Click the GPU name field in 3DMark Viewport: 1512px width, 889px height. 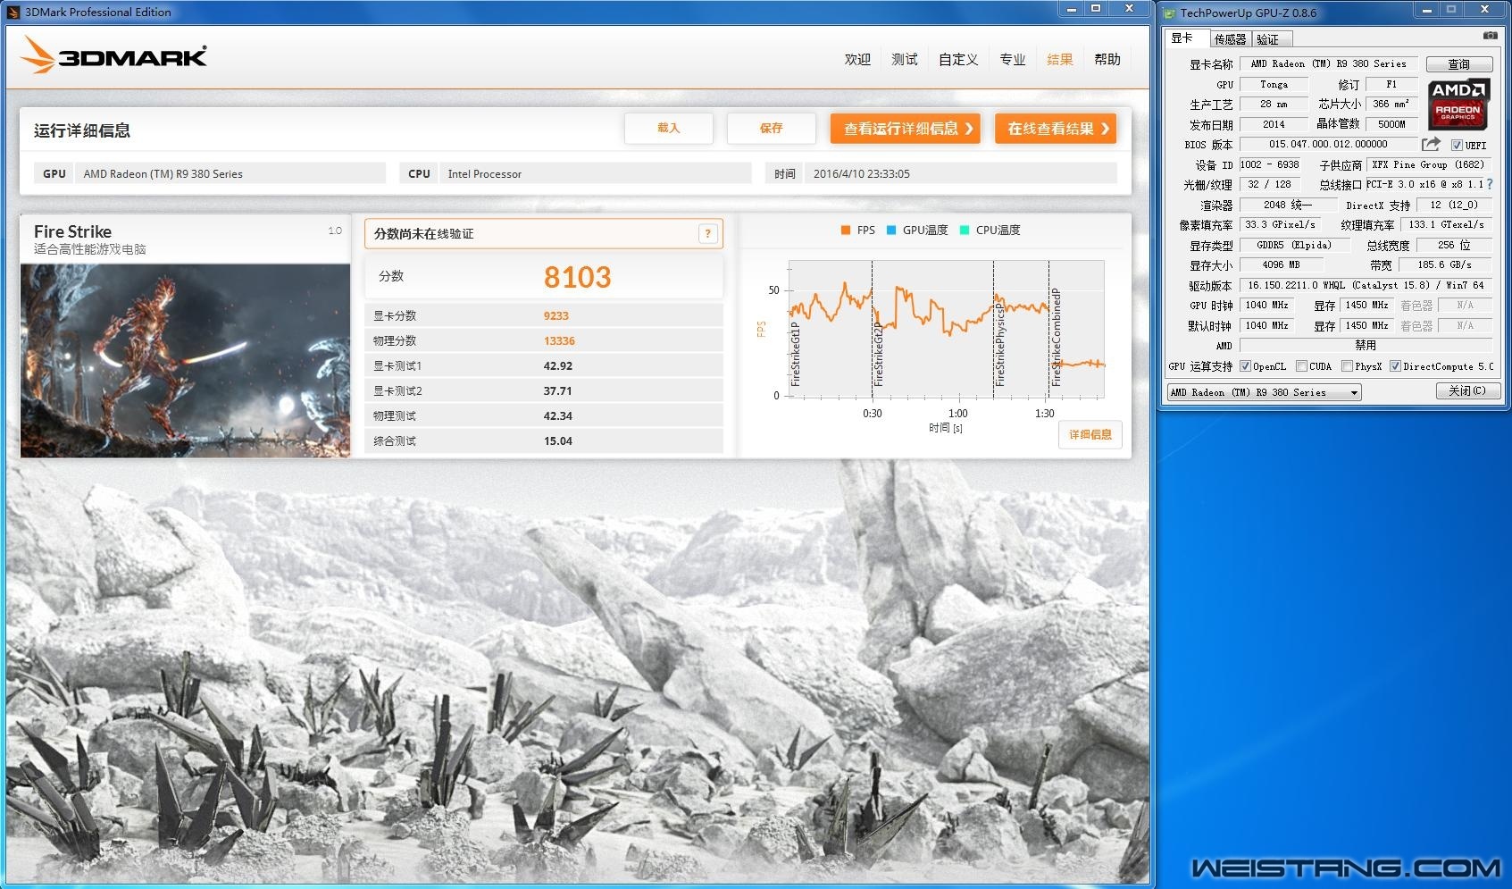pyautogui.click(x=230, y=173)
